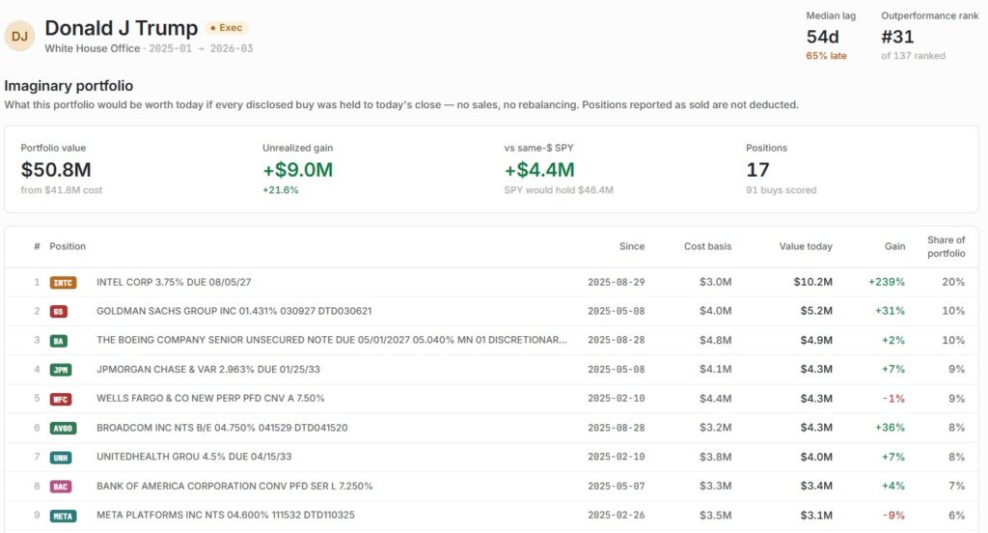Open UNITEDHEALTH GROU 4.5% position
Screen dimensions: 988x533
pos(491,457)
